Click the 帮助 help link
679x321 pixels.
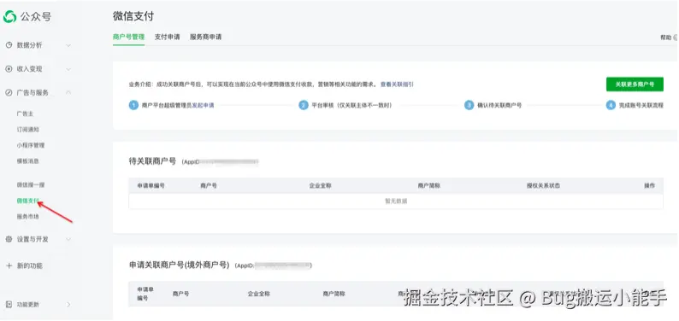pos(666,38)
